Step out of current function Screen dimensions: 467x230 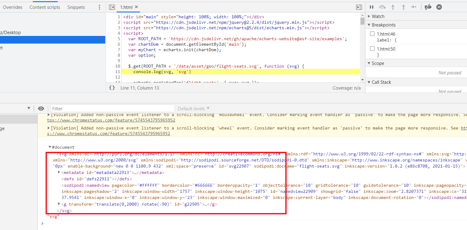[x=403, y=7]
